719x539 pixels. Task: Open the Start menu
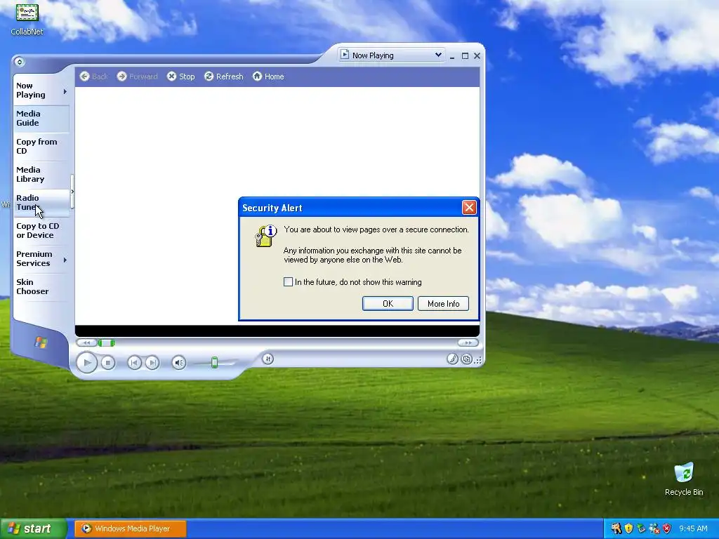click(x=34, y=528)
